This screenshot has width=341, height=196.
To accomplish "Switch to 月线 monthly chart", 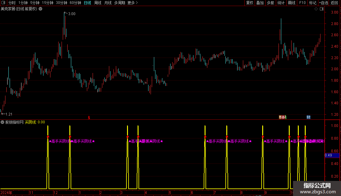I will 108,3.
